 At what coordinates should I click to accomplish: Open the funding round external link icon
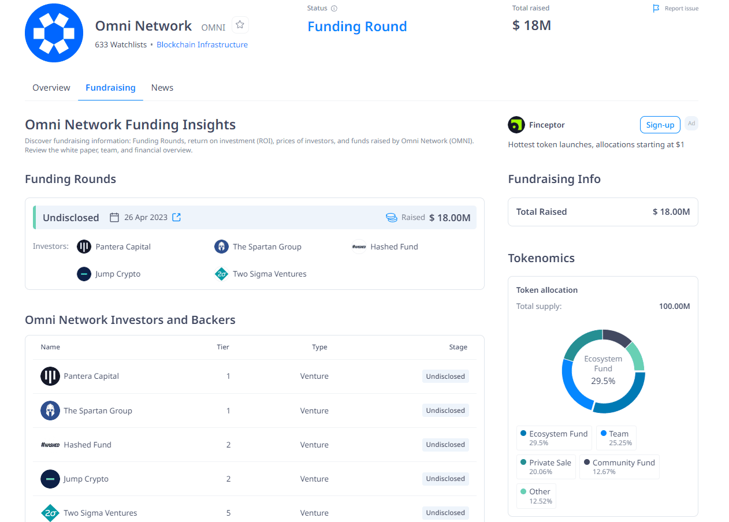coord(177,217)
